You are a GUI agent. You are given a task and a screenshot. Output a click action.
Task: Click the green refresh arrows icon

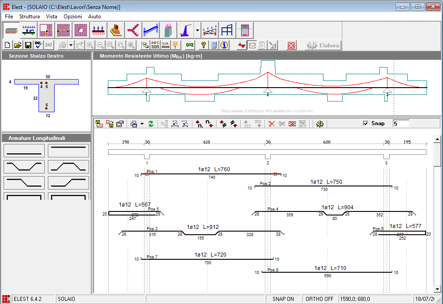coord(151,124)
